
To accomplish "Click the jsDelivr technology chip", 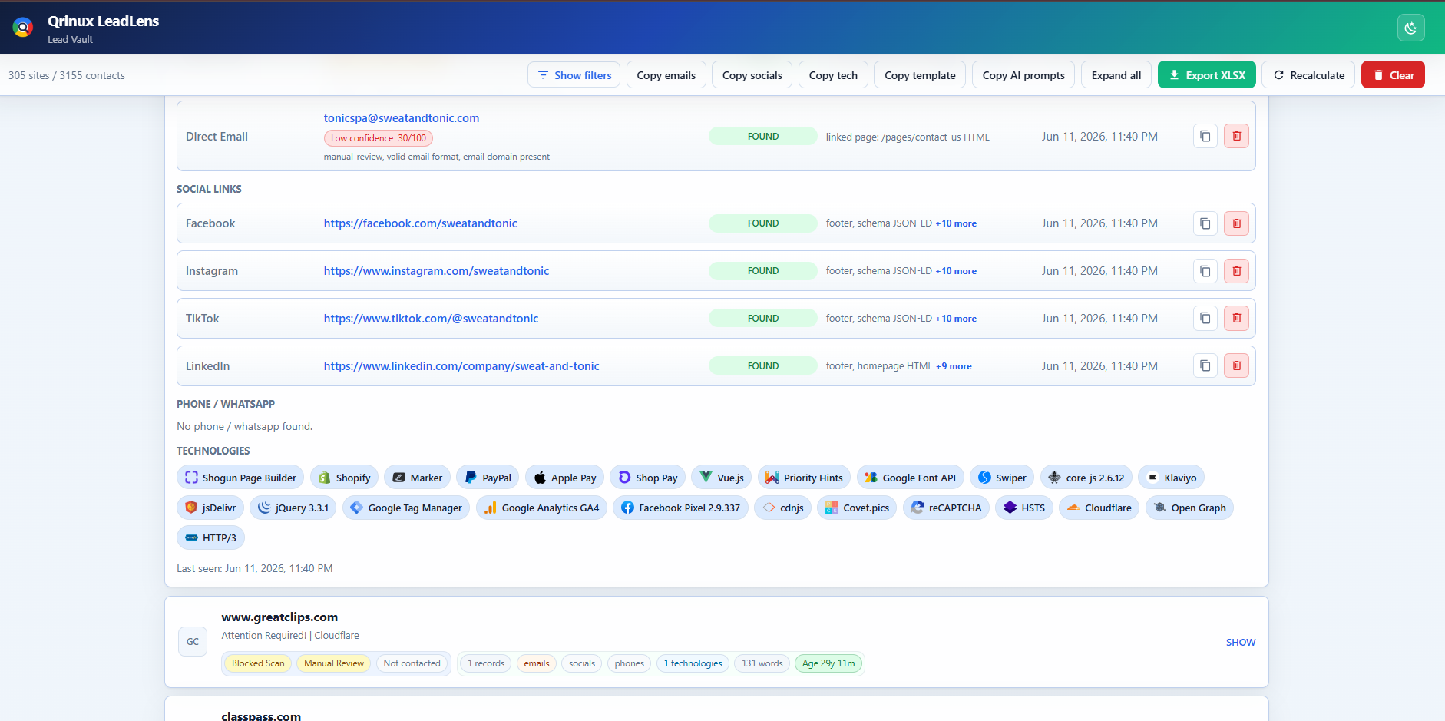I will (210, 508).
